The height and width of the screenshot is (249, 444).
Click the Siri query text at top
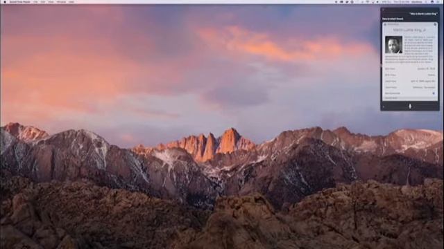(423, 14)
